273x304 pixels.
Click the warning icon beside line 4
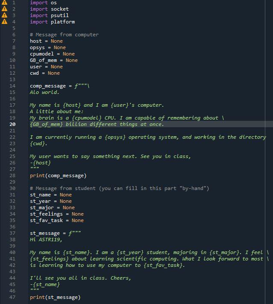4,22
